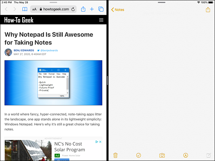Open the AA reader text options

pos(34,9)
